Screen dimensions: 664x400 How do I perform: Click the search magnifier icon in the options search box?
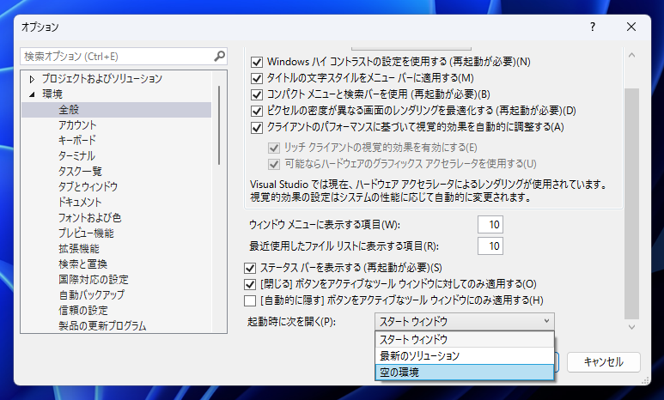[x=219, y=56]
